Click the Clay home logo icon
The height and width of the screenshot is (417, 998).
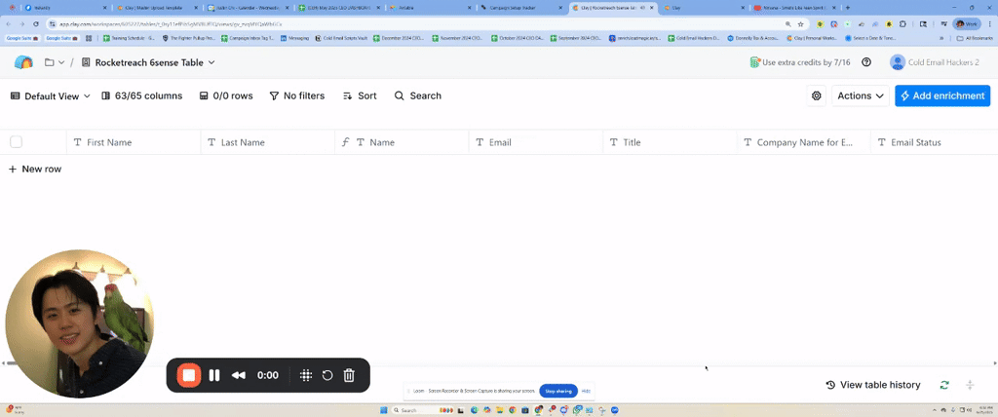[23, 62]
